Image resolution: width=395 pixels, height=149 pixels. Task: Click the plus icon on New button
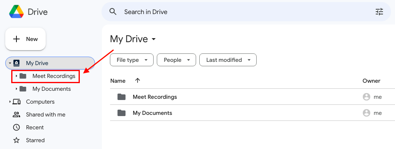[x=16, y=39]
